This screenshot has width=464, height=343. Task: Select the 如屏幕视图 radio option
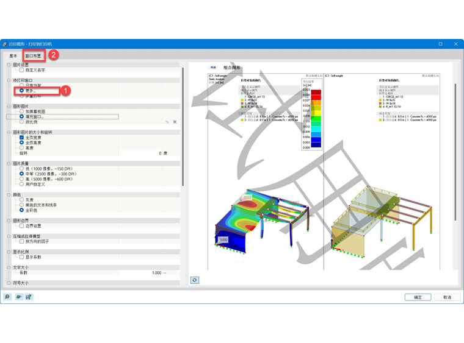pyautogui.click(x=21, y=111)
